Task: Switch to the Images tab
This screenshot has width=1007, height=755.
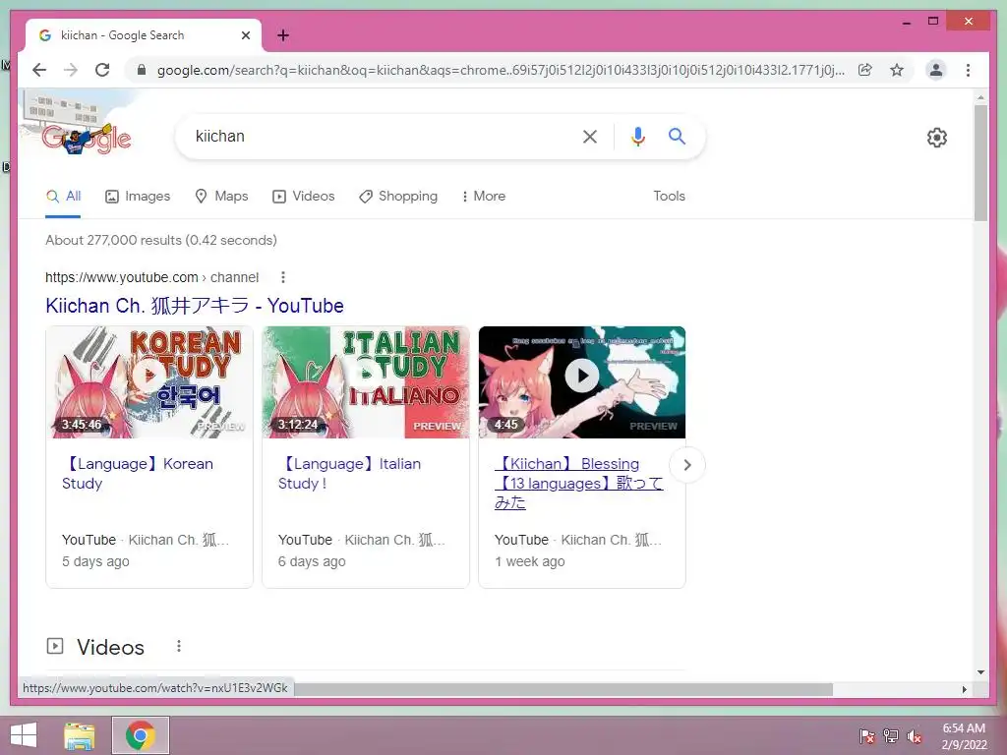Action: point(138,196)
